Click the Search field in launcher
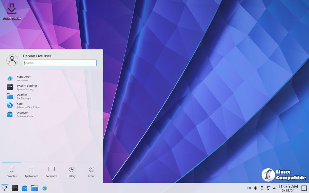This screenshot has height=193, width=309. point(60,63)
